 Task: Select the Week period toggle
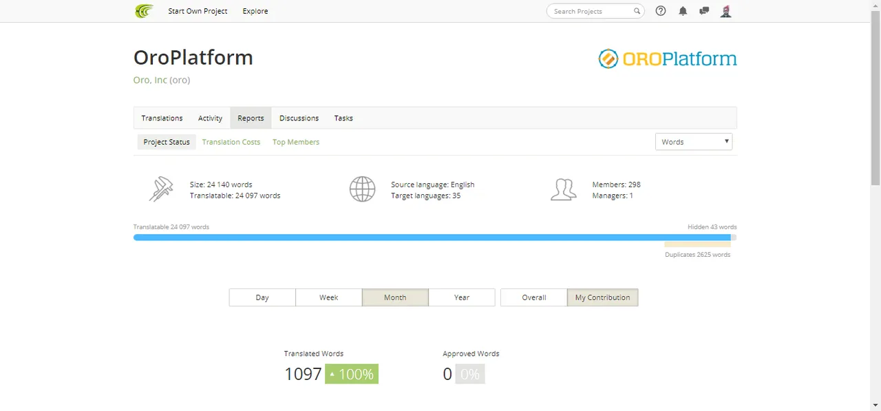click(x=329, y=297)
